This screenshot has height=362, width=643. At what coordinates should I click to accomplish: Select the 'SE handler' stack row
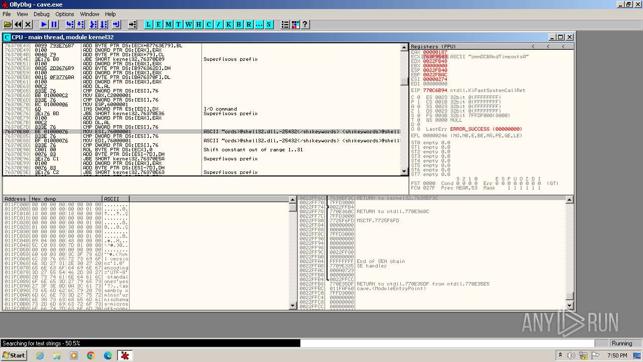(432, 266)
